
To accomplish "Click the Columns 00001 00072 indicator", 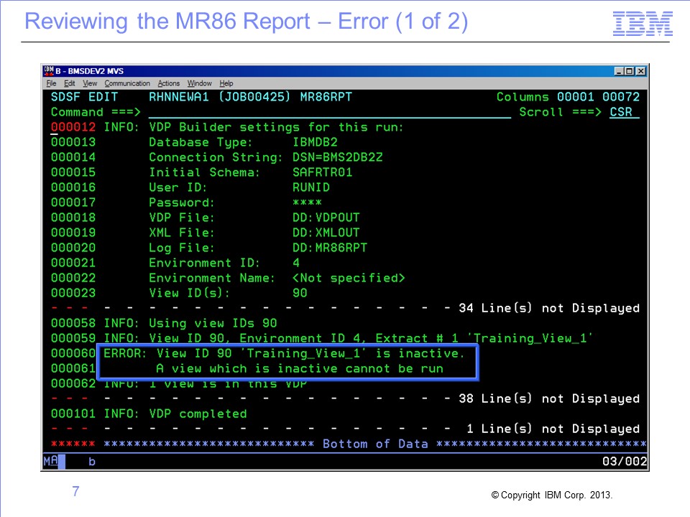I will pyautogui.click(x=568, y=97).
